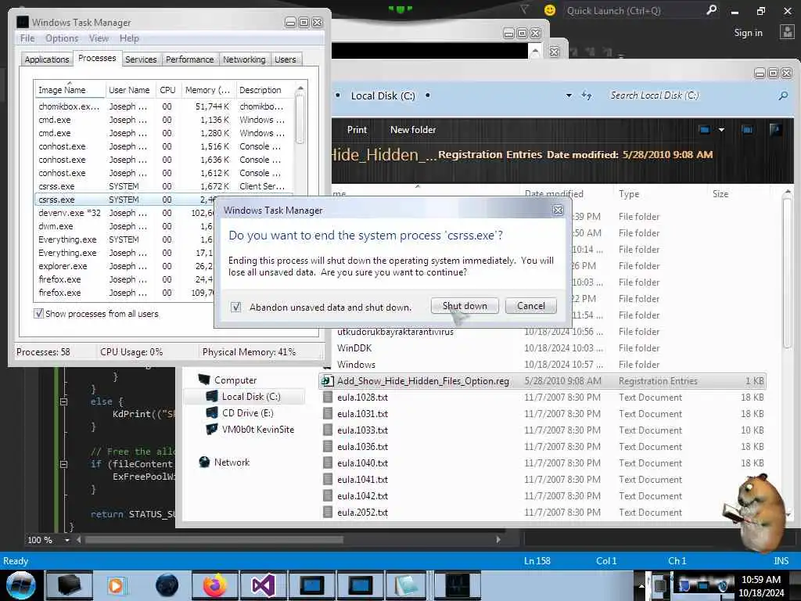Click the taskbar clock 10:59 AM
801x601 pixels.
pos(760,580)
